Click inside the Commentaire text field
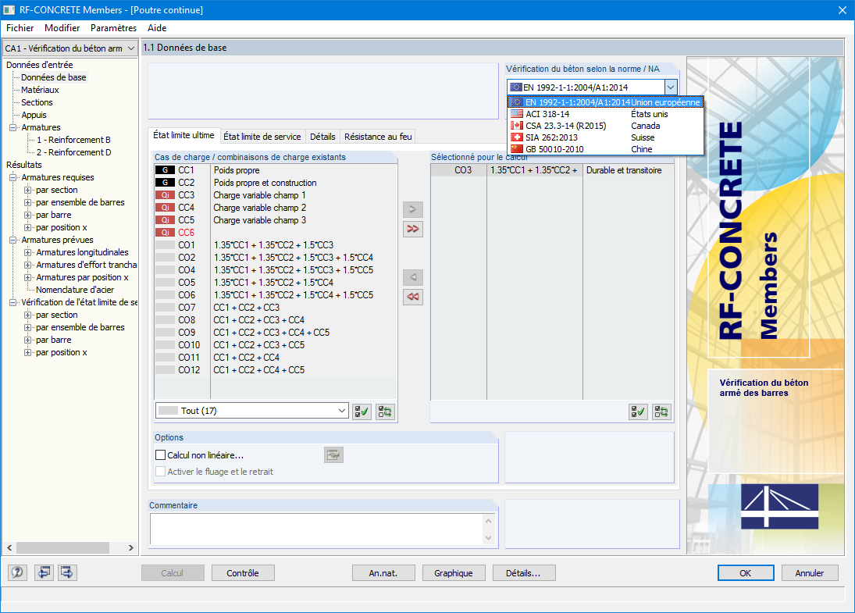855x613 pixels. 316,529
